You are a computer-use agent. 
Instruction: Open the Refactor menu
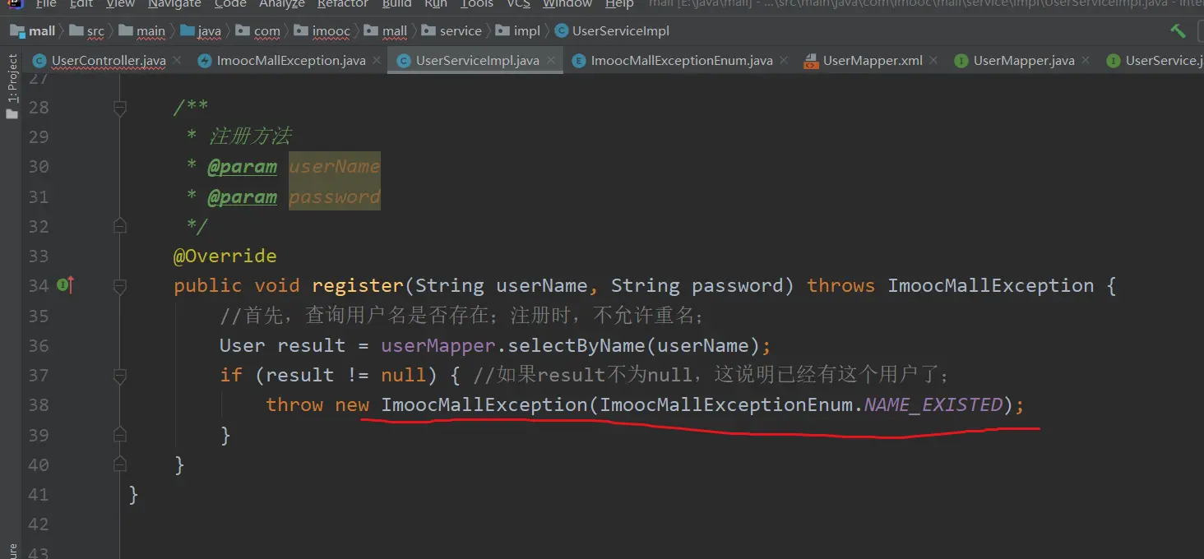[x=342, y=4]
